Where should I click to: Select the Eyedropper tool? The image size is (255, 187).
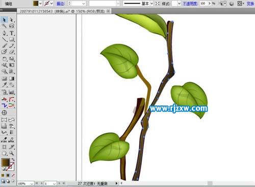[x=4, y=85]
